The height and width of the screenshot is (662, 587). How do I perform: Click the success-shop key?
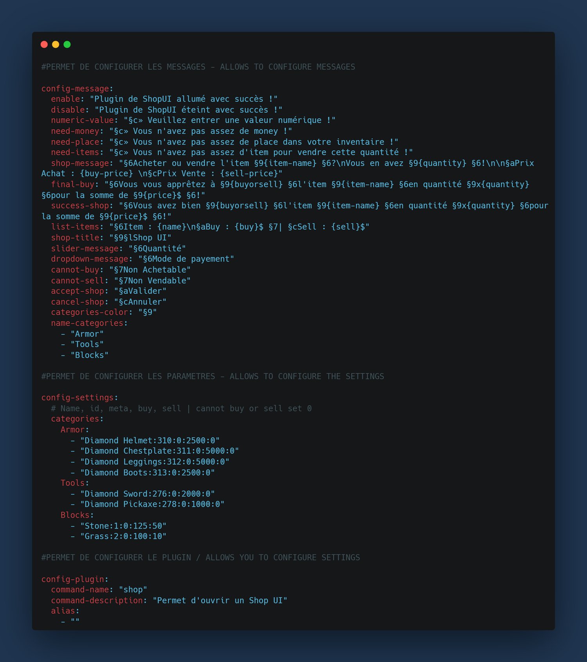80,206
